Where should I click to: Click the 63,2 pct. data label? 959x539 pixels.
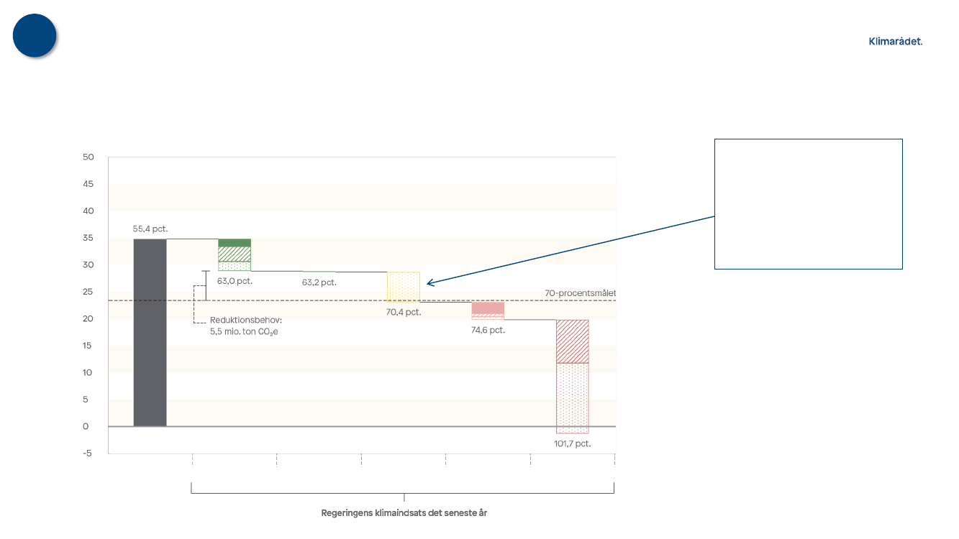point(319,282)
